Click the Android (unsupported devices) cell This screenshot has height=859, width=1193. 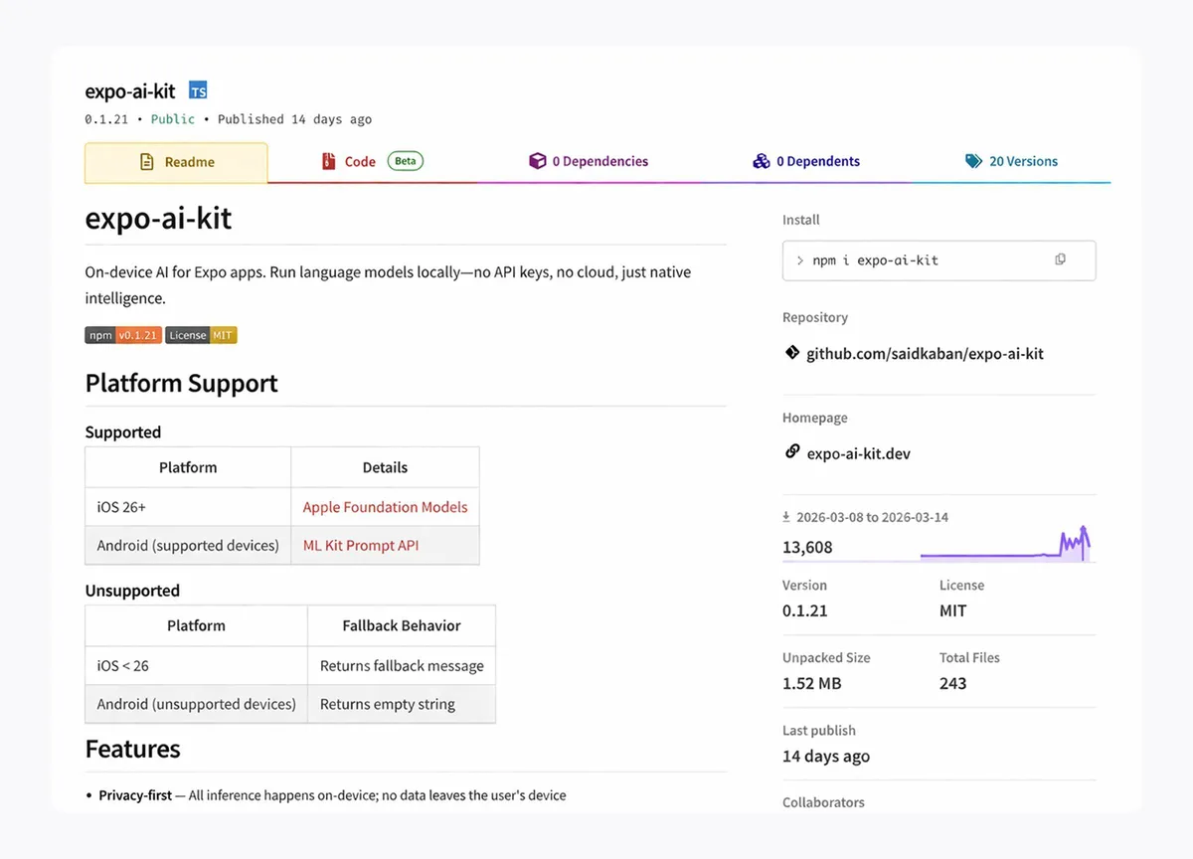(x=196, y=704)
